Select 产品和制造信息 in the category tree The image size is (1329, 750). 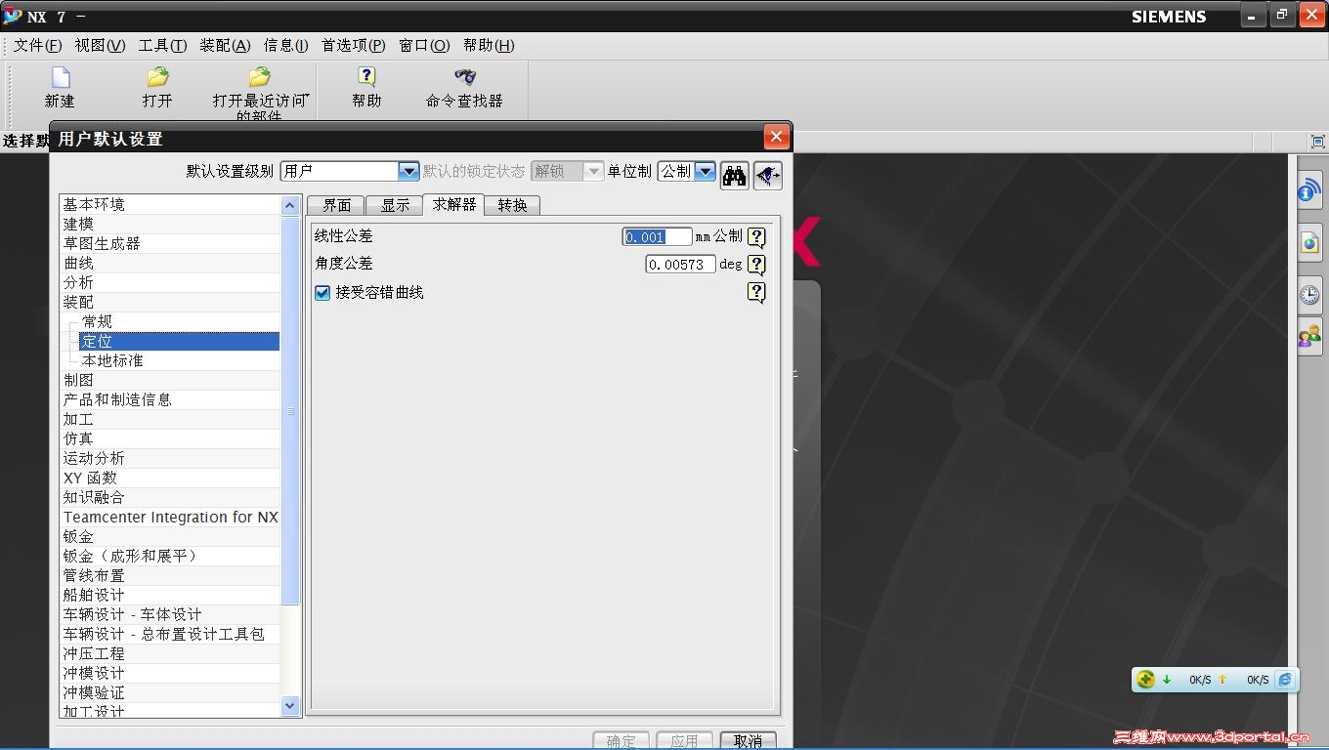[x=117, y=399]
